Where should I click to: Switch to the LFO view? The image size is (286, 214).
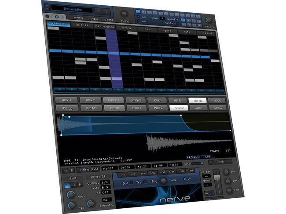208,157
